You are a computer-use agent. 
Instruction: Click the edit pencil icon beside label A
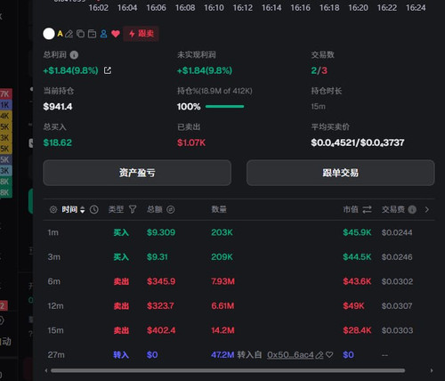pos(69,34)
